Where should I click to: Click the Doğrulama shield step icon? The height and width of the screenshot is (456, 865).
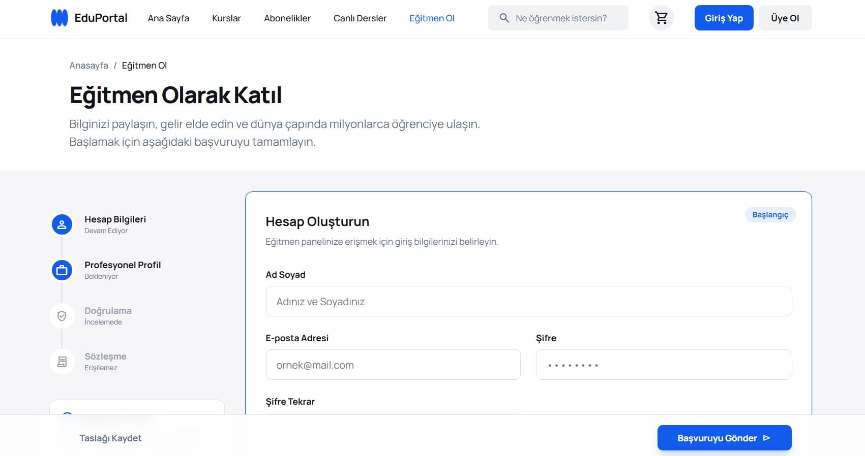(62, 316)
